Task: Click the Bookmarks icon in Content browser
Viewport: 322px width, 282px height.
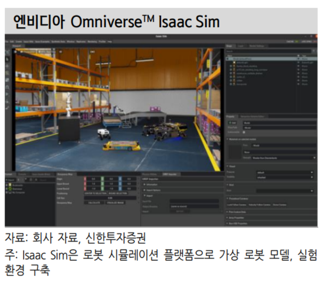Action: click(x=10, y=185)
